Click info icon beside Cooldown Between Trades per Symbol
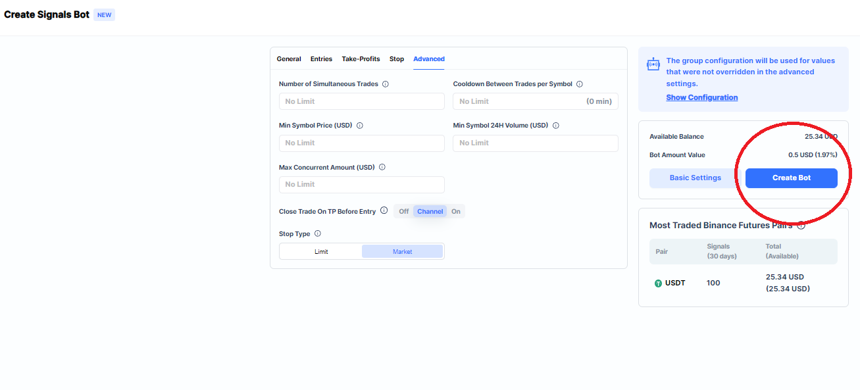The width and height of the screenshot is (860, 390). 580,84
